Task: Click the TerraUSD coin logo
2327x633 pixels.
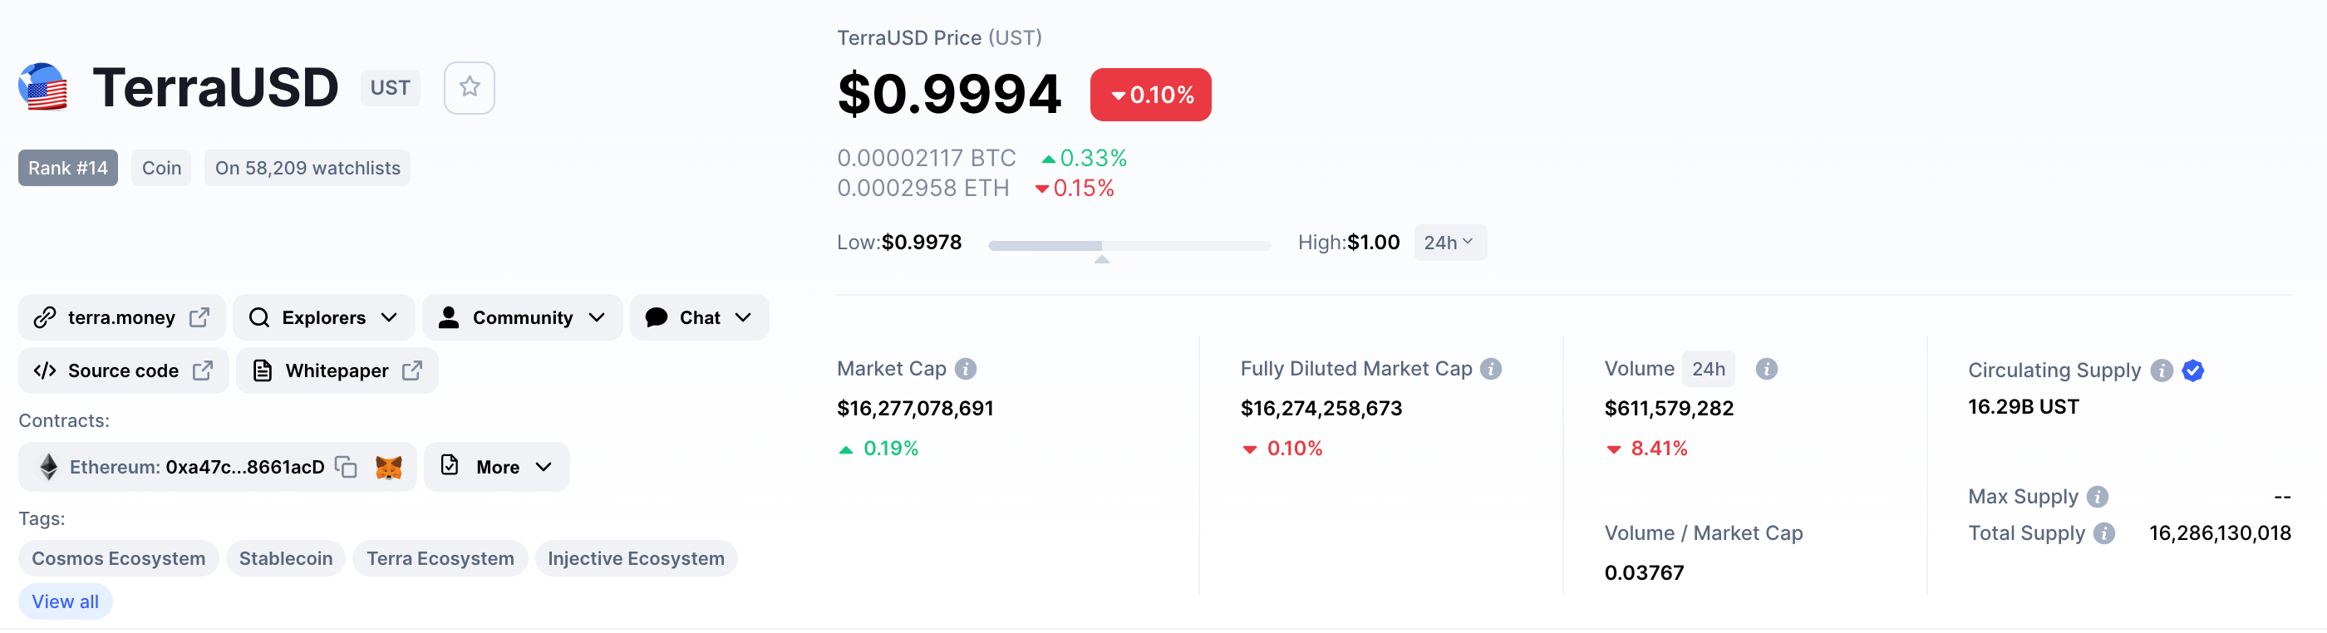Action: pos(42,87)
